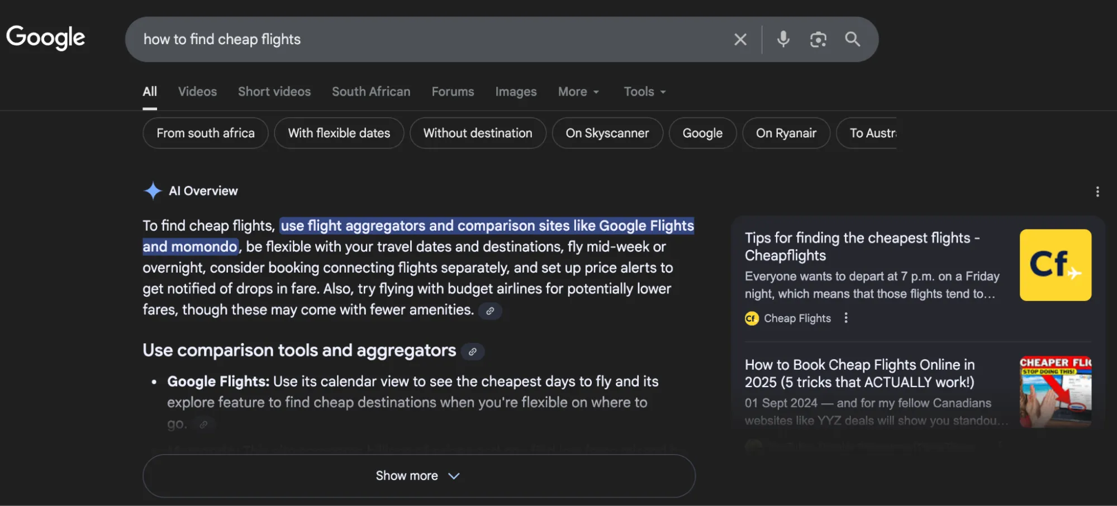Open the Tools dropdown

point(645,92)
